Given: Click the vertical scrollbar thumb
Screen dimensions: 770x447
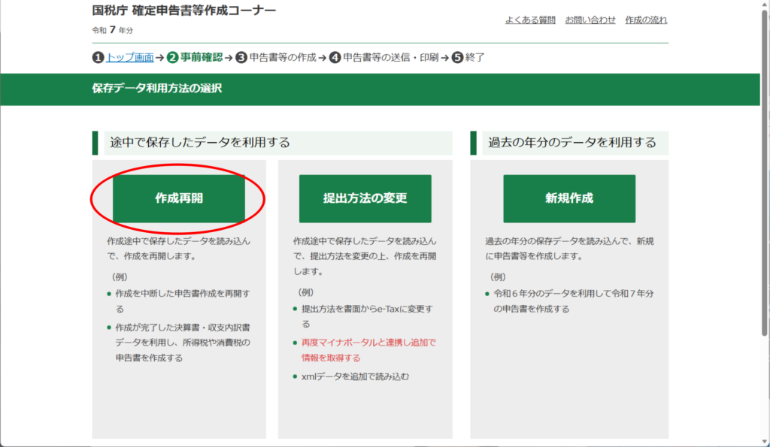Looking at the screenshot, I should coord(764,173).
